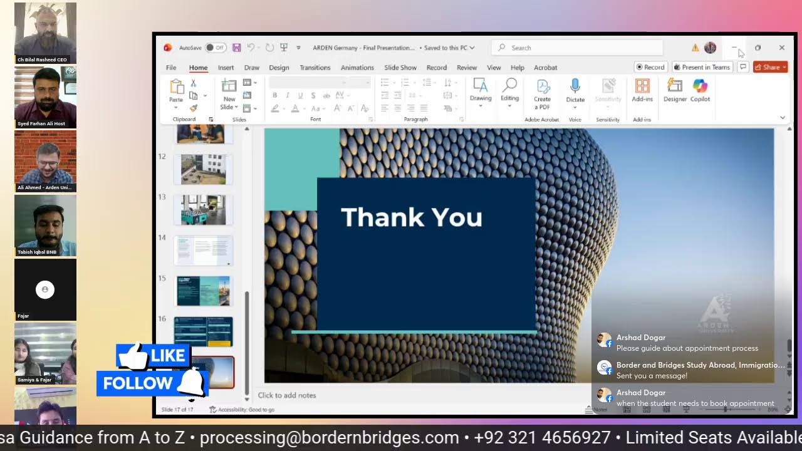Click Present in Teams
This screenshot has height=451, width=802.
[702, 67]
